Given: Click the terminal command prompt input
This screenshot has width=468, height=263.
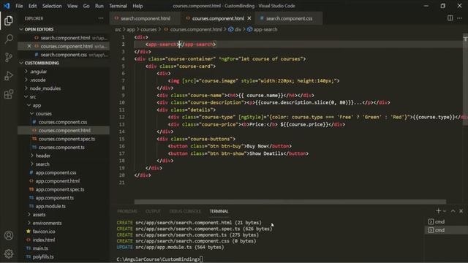Looking at the screenshot, I should click(x=202, y=259).
